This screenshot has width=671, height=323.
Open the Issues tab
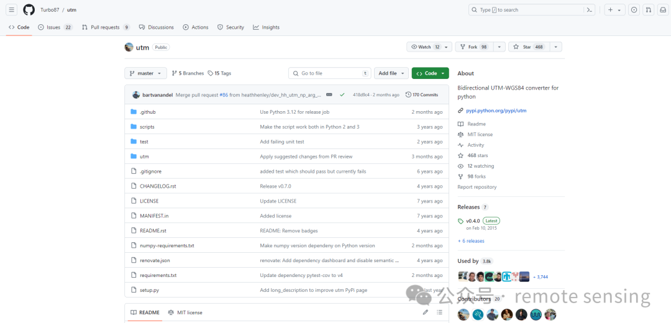pos(55,27)
